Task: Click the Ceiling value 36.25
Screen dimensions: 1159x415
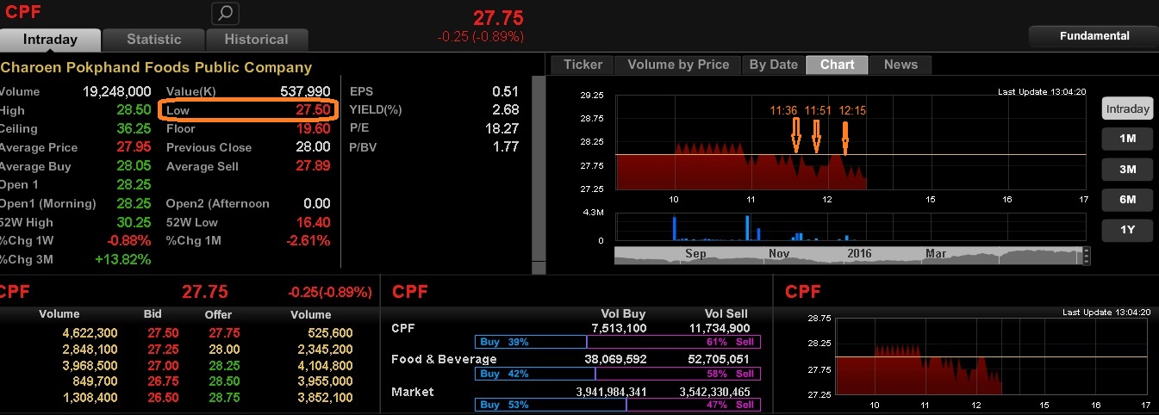Action: pyautogui.click(x=134, y=128)
